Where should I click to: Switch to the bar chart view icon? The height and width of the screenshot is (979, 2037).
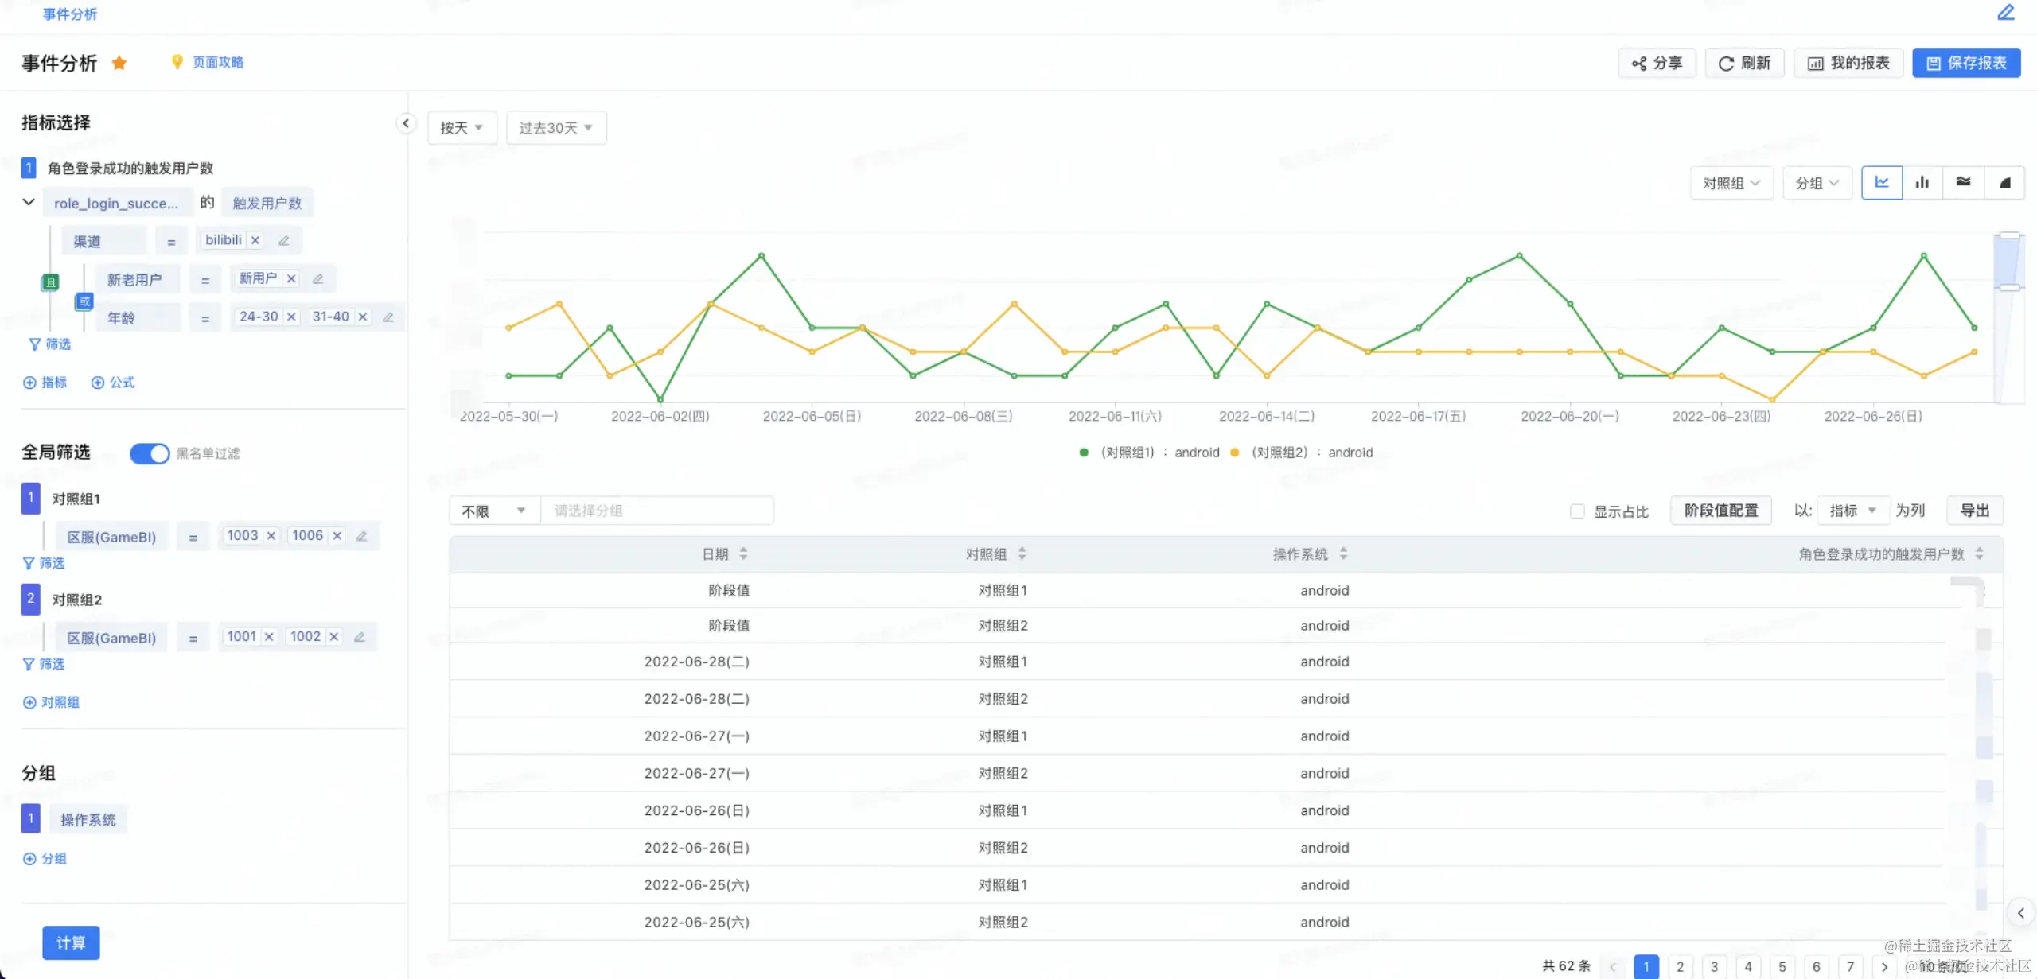click(x=1922, y=183)
